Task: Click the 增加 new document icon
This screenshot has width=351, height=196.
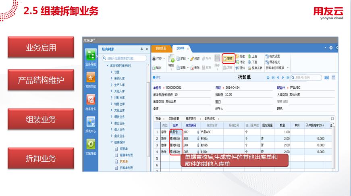Action: (x=171, y=58)
